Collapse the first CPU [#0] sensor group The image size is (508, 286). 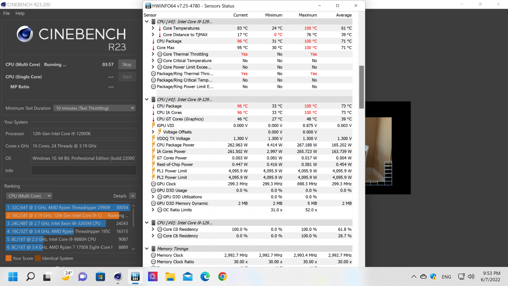point(147,22)
